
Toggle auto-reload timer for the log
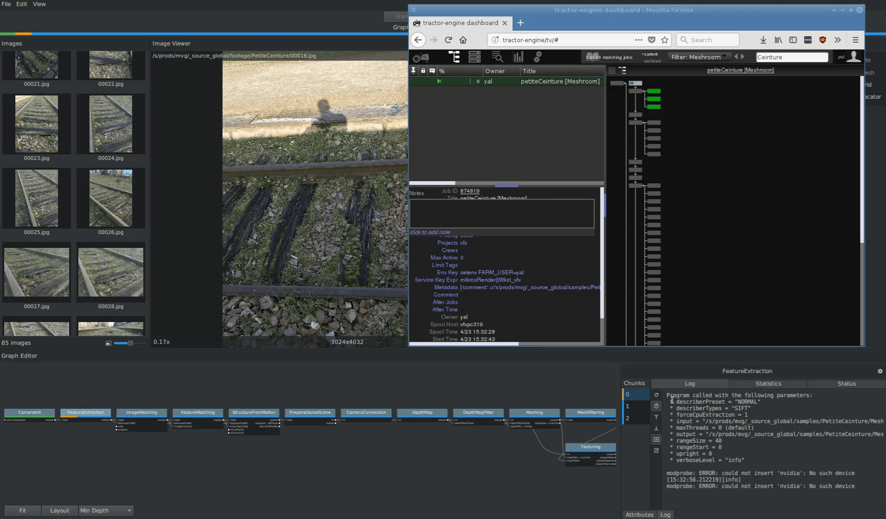point(656,406)
